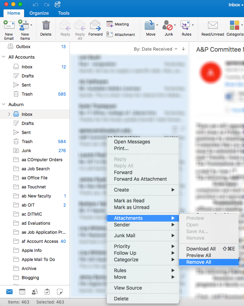Click the Delete trash icon in ribbon
Viewport: 244px width, 306px height.
46,25
